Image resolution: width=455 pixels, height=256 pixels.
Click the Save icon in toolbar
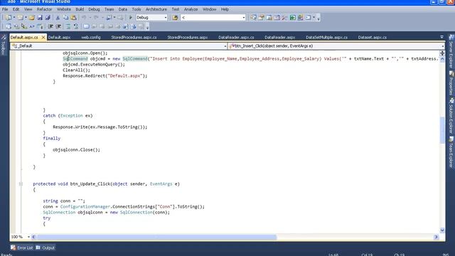click(40, 18)
